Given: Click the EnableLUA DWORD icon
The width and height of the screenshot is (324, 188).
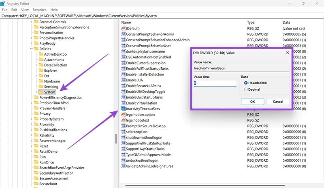Looking at the screenshot, I should (123, 80).
